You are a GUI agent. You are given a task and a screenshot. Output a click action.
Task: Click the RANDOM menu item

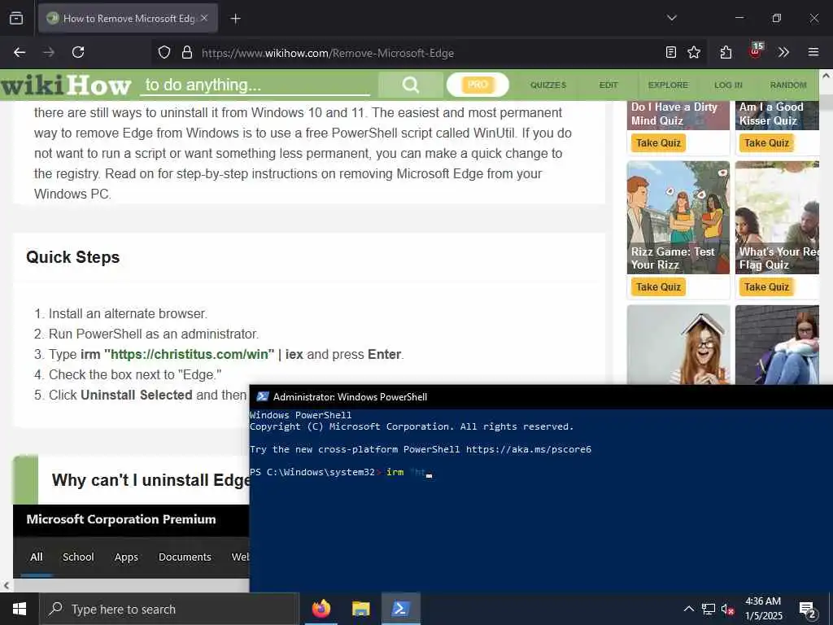[788, 85]
